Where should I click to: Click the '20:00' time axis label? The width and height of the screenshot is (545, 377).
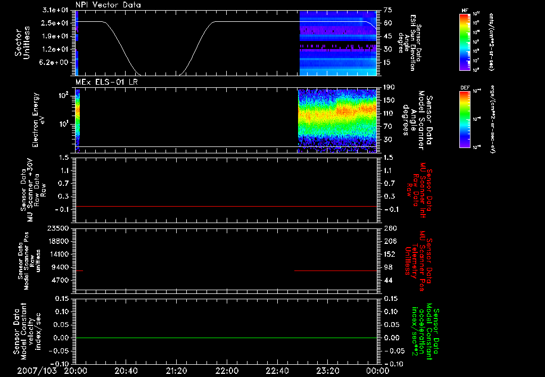[x=76, y=371]
